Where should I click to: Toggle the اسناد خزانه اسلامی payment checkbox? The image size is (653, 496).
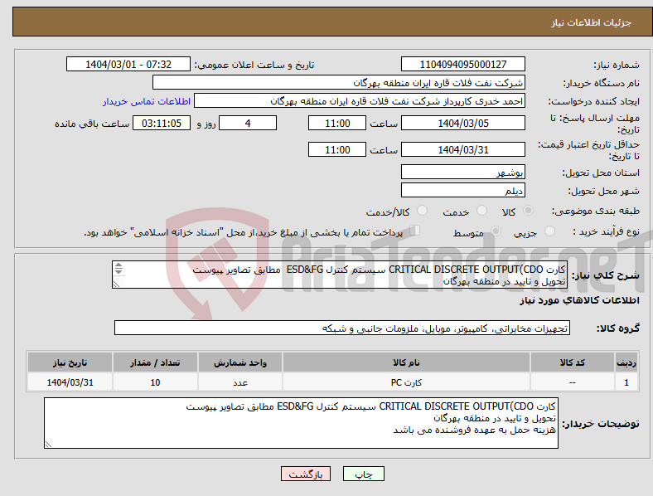[415, 230]
